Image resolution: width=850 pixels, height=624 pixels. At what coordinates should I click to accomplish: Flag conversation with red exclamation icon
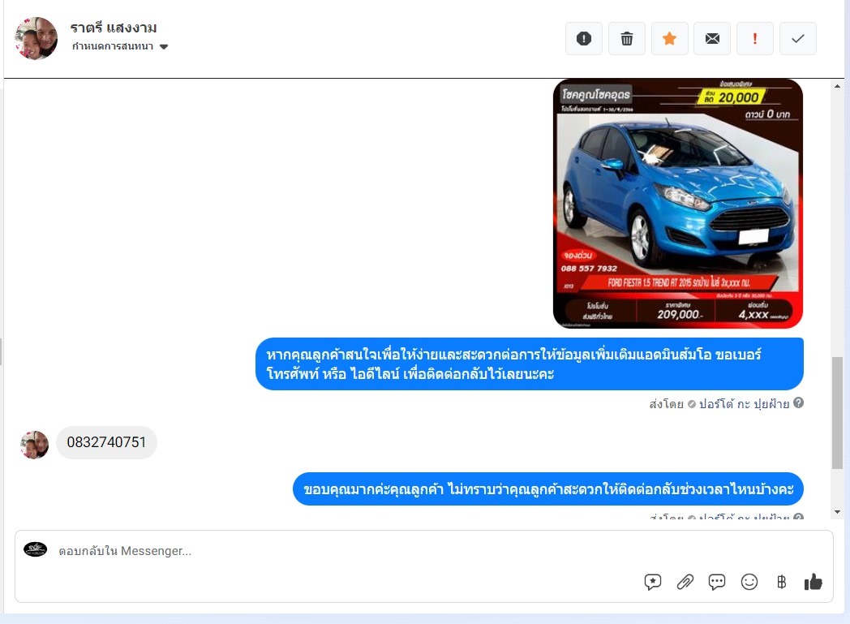pos(754,38)
